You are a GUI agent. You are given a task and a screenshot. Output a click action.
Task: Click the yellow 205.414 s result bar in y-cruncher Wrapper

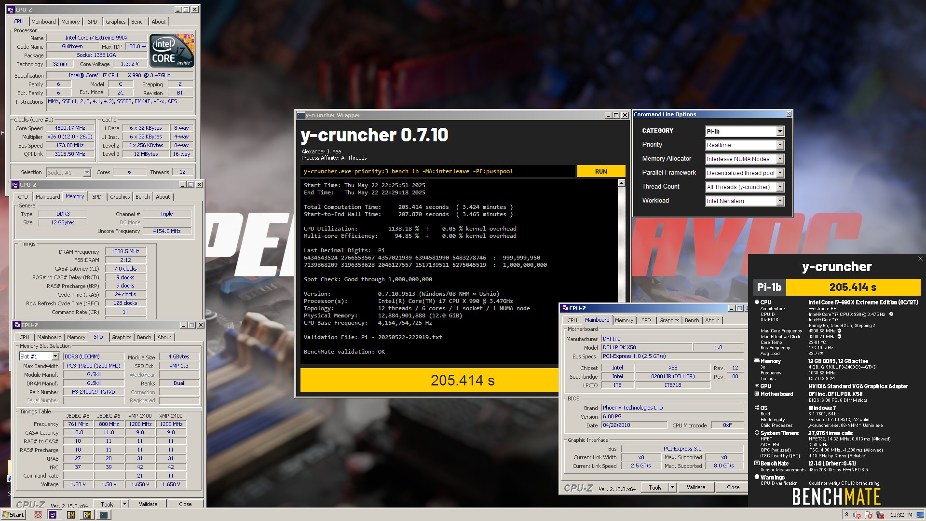pyautogui.click(x=429, y=380)
